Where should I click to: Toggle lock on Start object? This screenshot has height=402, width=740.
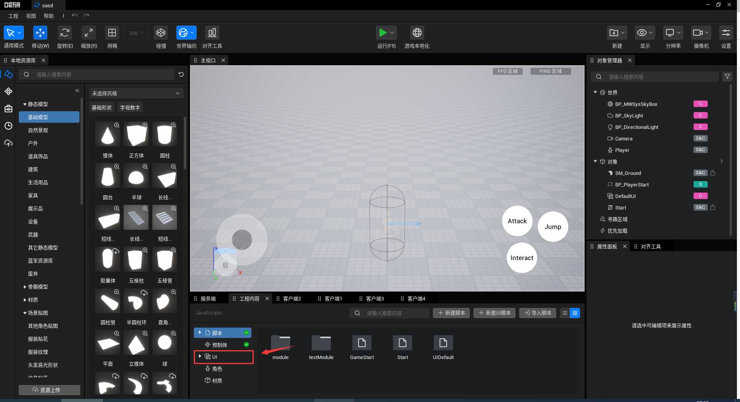click(713, 207)
